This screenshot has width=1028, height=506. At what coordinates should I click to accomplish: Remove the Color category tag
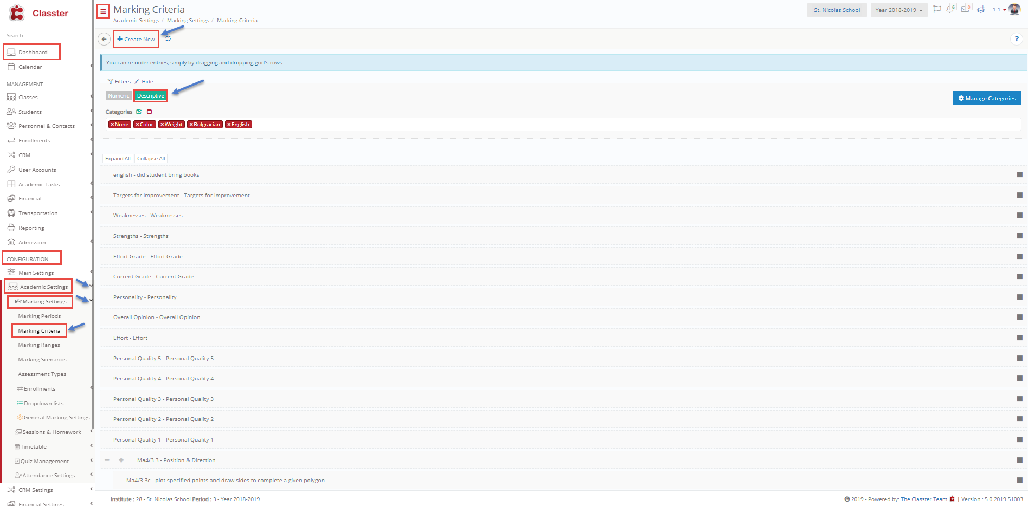pos(137,125)
